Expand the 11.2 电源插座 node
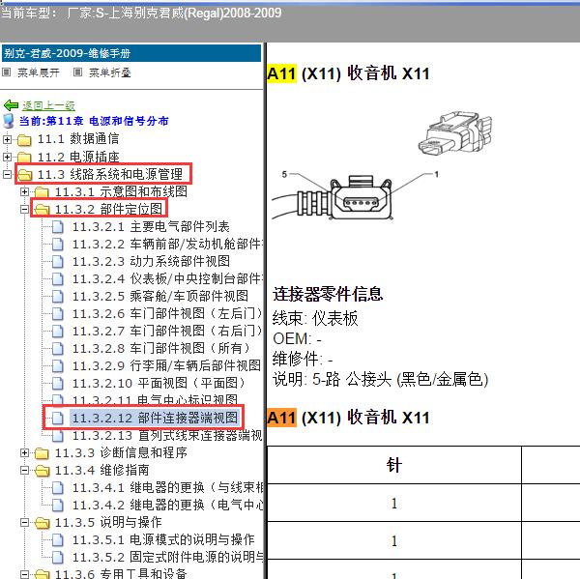This screenshot has width=580, height=579. pos(7,157)
